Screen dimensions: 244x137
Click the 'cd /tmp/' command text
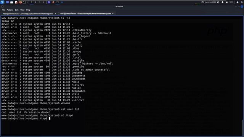[x=67, y=115]
